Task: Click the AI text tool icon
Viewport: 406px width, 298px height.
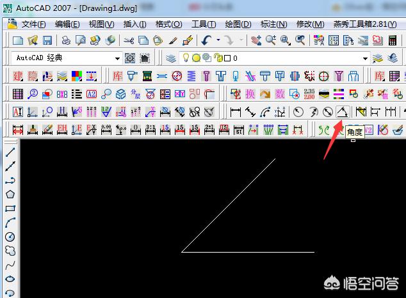Action: pos(18,112)
